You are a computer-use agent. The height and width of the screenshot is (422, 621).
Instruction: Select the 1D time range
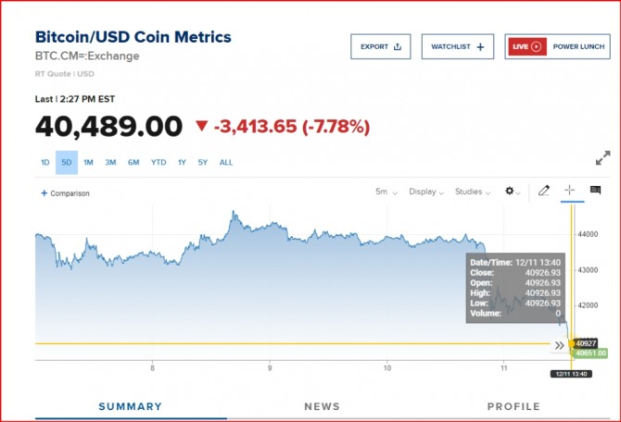point(44,163)
